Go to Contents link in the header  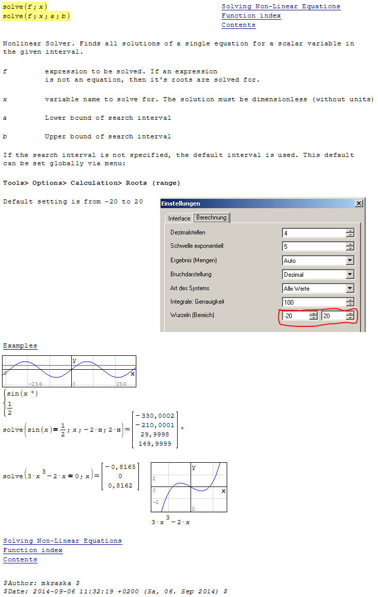point(238,25)
